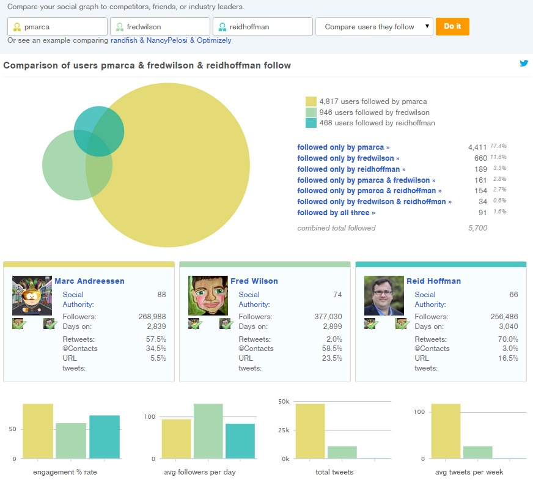Image resolution: width=533 pixels, height=480 pixels.
Task: Click first follow-check icon under Reid Hoffman avatar
Action: pos(370,323)
